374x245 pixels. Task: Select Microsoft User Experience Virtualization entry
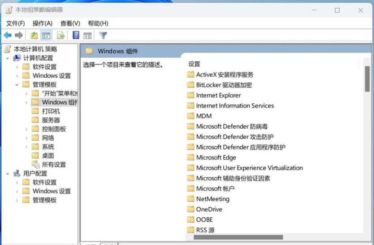pyautogui.click(x=250, y=168)
